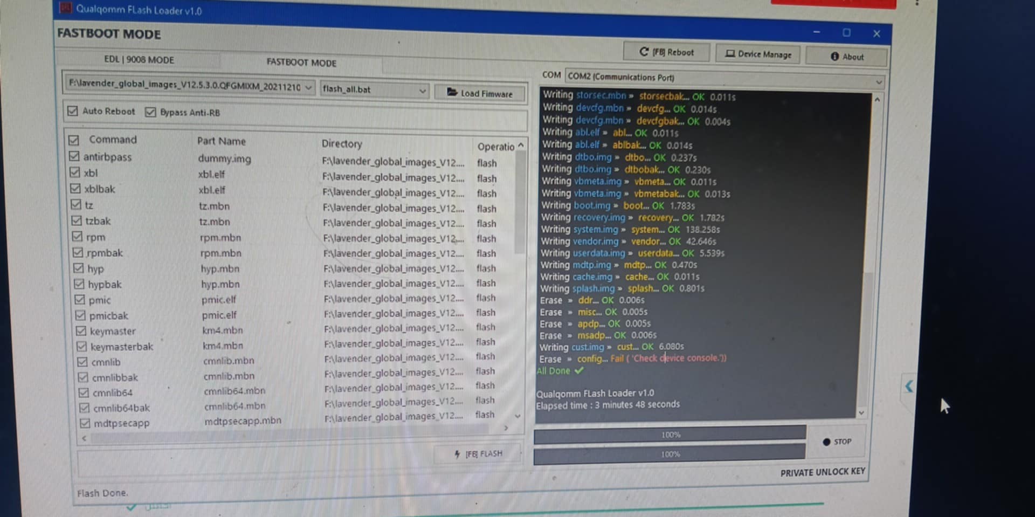Uncheck the tz partition
The height and width of the screenshot is (517, 1035).
[x=76, y=205]
